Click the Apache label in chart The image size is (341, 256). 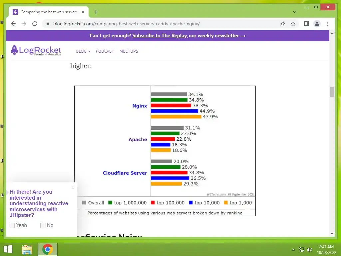(138, 139)
